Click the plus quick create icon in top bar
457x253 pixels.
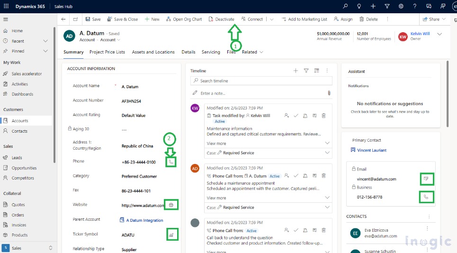(373, 6)
